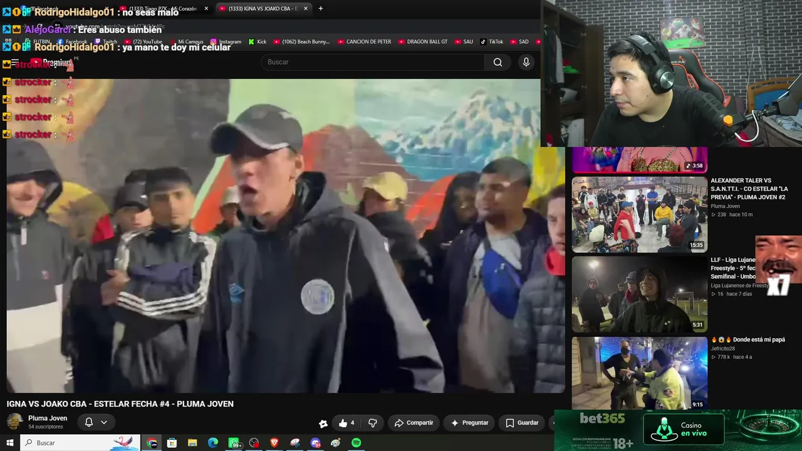Click the notification bell for Pluma Joven
Viewport: 802px width, 451px height.
(89, 422)
